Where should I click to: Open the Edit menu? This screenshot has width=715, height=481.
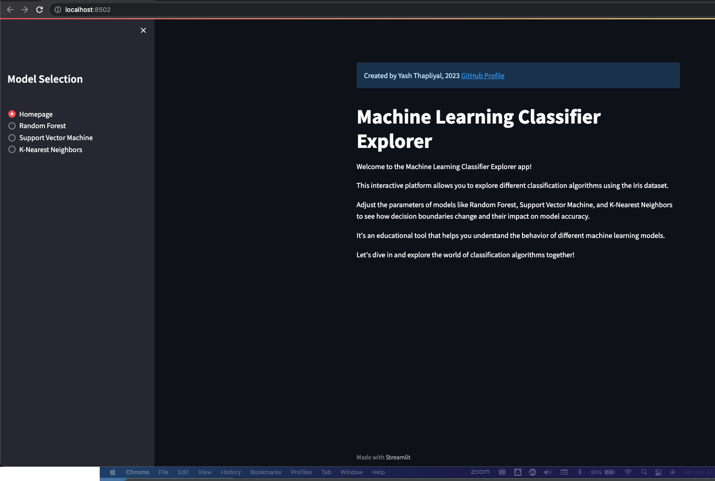click(183, 472)
